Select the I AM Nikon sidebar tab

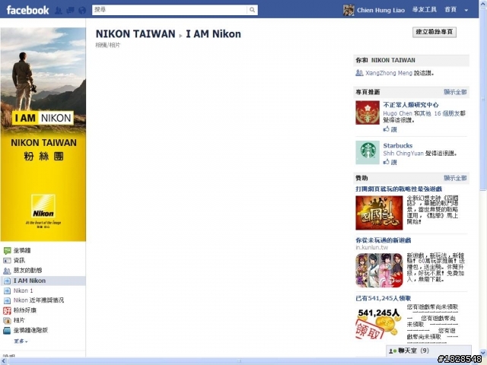point(43,281)
